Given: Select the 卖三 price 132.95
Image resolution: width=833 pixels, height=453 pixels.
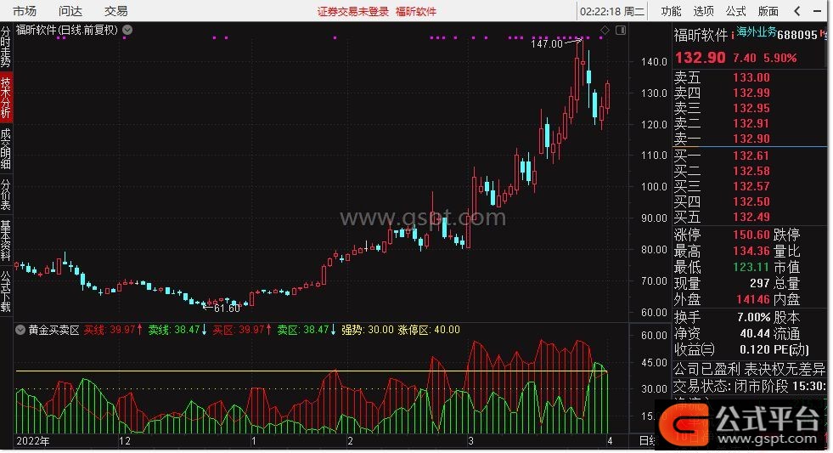Looking at the screenshot, I should tap(751, 109).
